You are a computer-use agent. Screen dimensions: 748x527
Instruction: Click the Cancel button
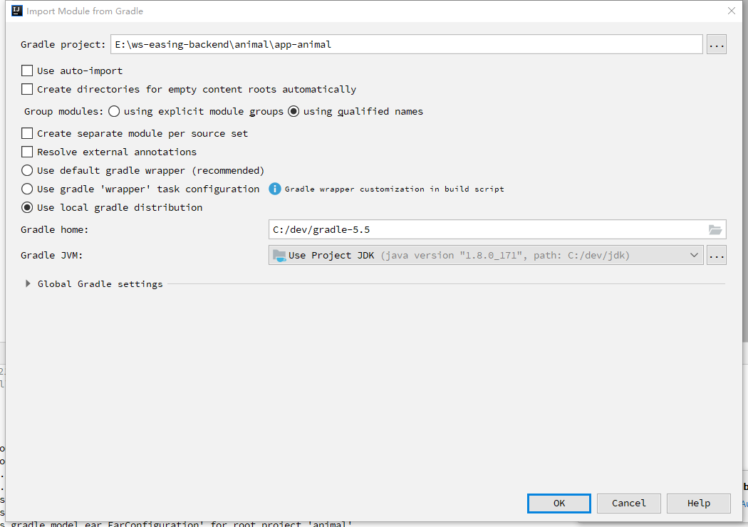click(629, 503)
